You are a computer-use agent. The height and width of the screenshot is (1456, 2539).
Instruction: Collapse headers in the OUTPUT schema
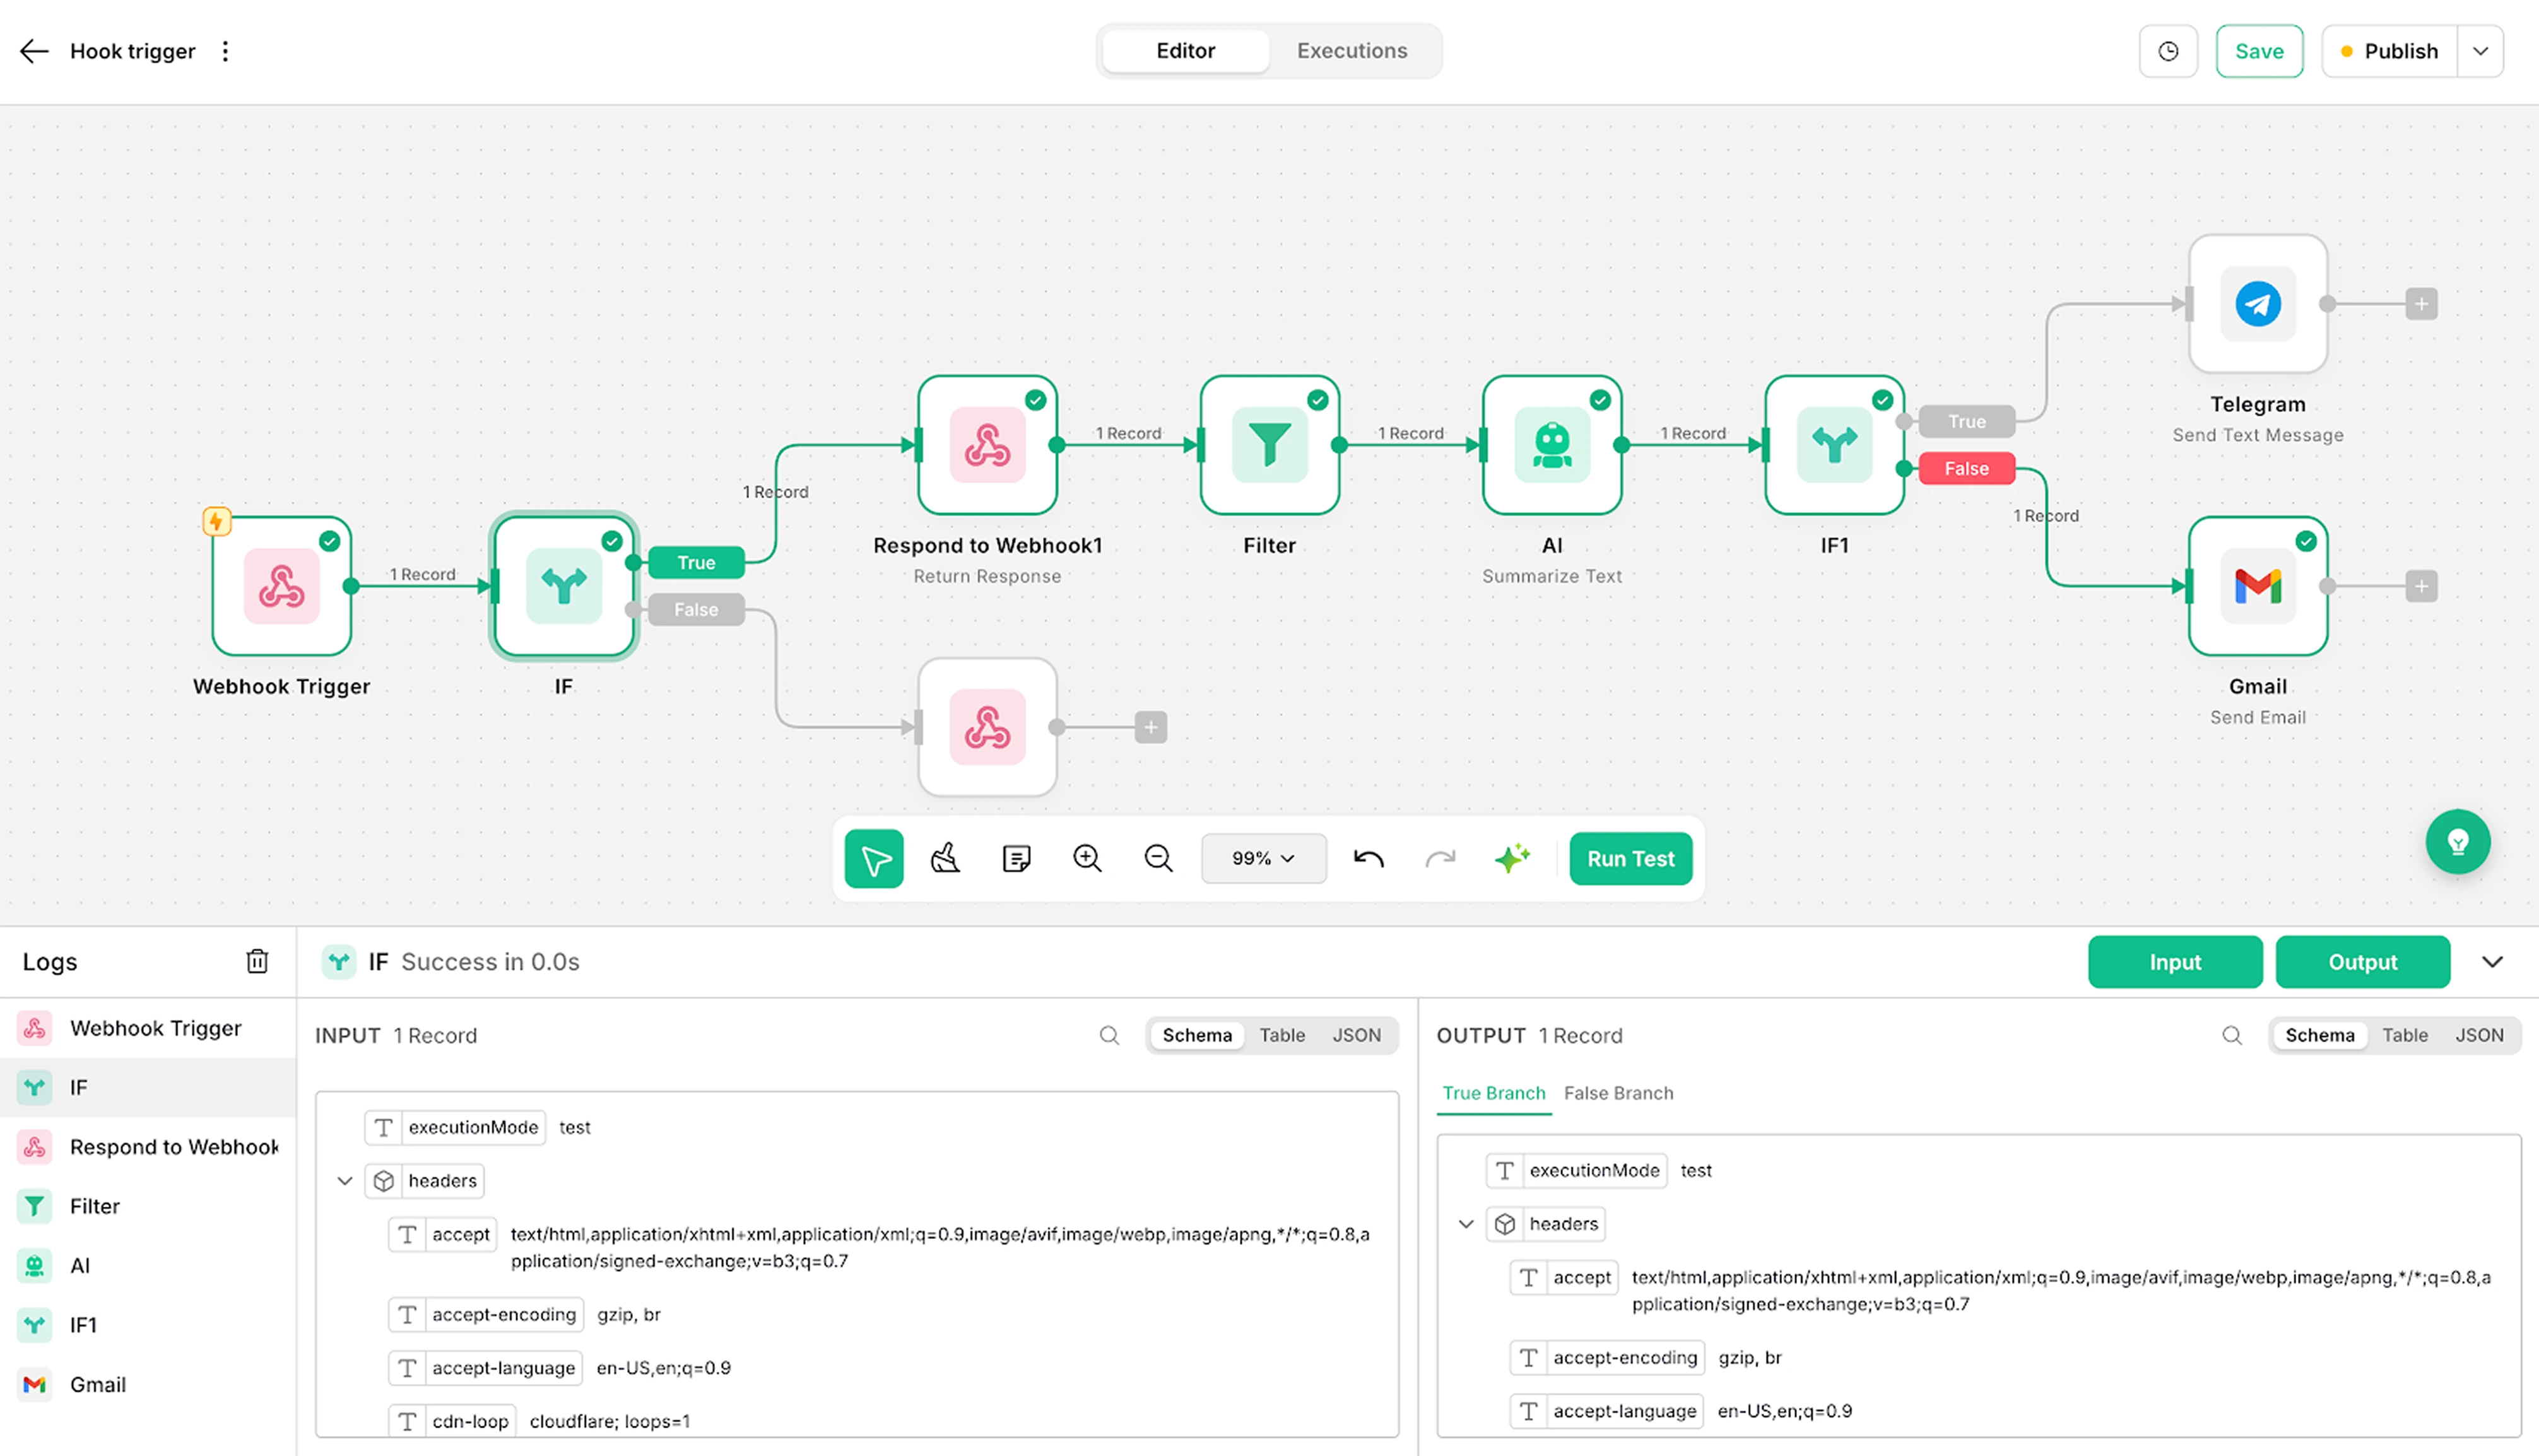pyautogui.click(x=1466, y=1224)
